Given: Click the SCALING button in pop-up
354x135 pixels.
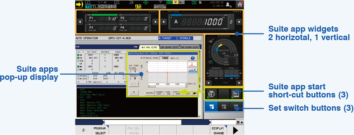Looking at the screenshot, I should 169,93.
